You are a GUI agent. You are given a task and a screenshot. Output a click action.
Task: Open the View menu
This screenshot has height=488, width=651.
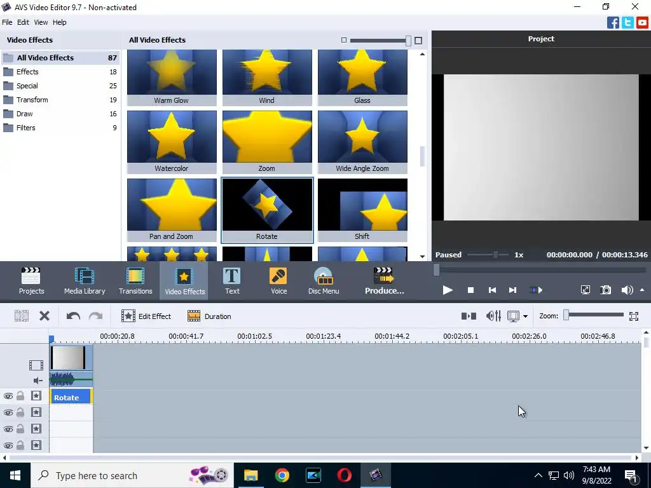tap(41, 22)
